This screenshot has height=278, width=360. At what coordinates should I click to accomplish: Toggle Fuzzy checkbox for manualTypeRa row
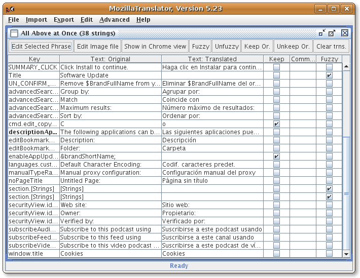329,173
